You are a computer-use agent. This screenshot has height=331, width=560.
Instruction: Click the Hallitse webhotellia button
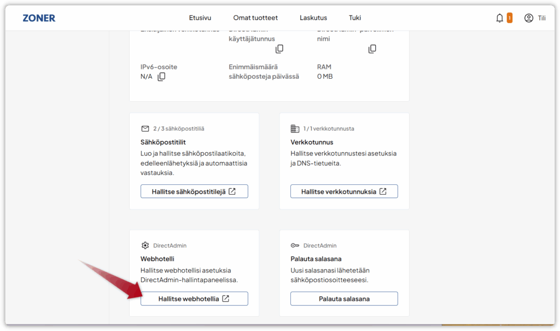click(x=194, y=299)
